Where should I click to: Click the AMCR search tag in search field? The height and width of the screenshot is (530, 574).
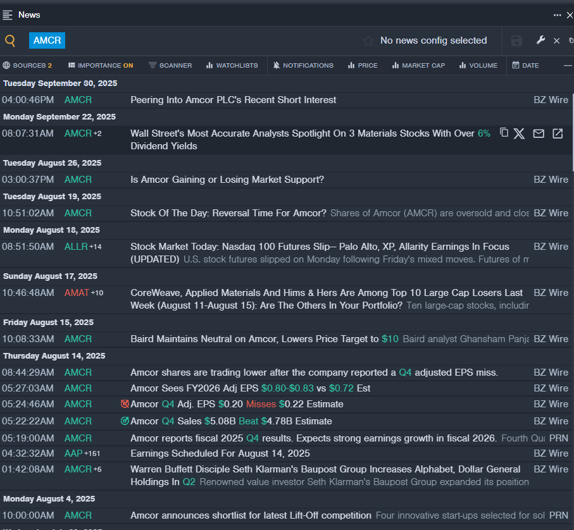pyautogui.click(x=47, y=40)
